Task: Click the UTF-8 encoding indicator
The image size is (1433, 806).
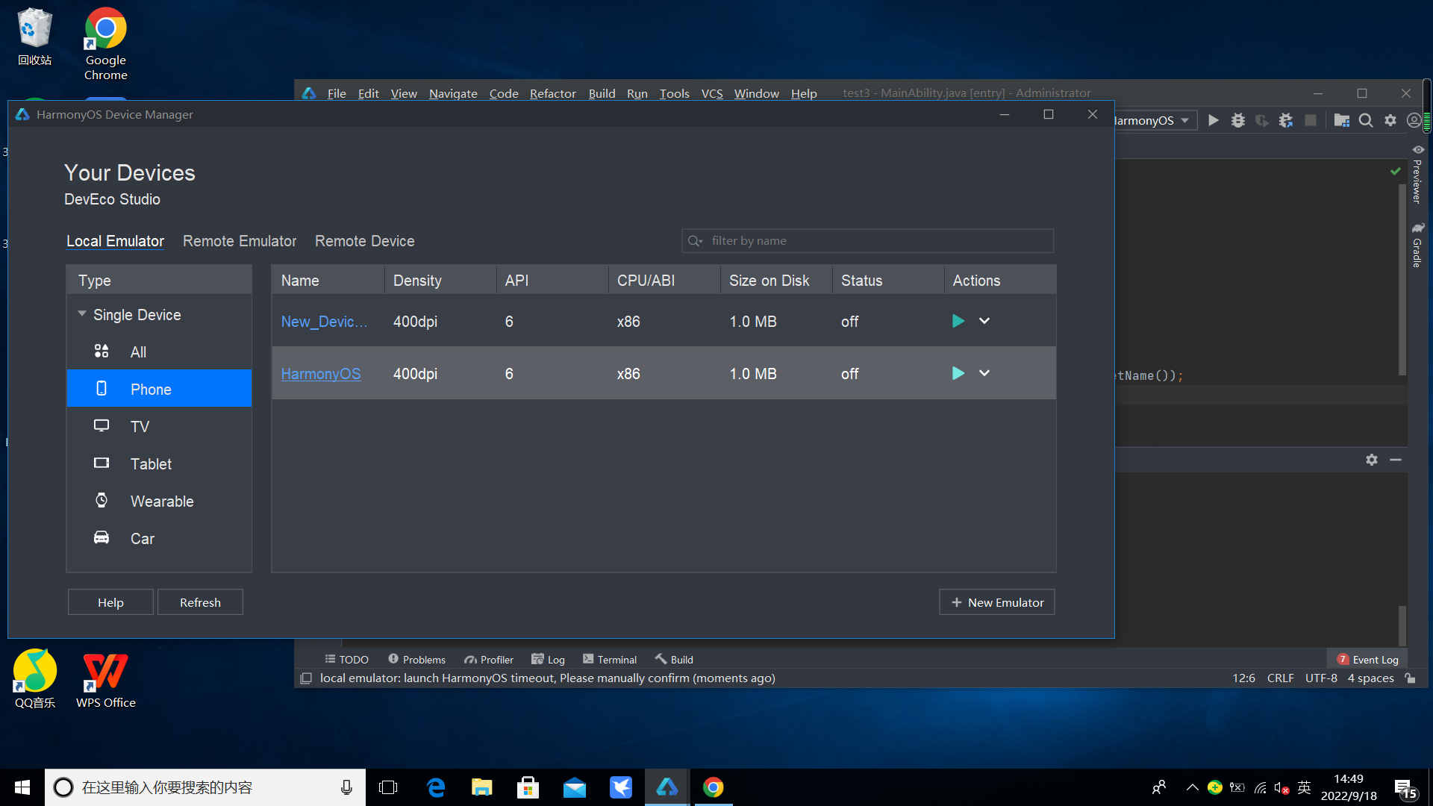Action: (x=1321, y=678)
